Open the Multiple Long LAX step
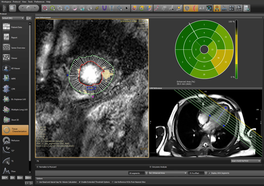The height and width of the screenshot is (186, 264). pos(15,109)
